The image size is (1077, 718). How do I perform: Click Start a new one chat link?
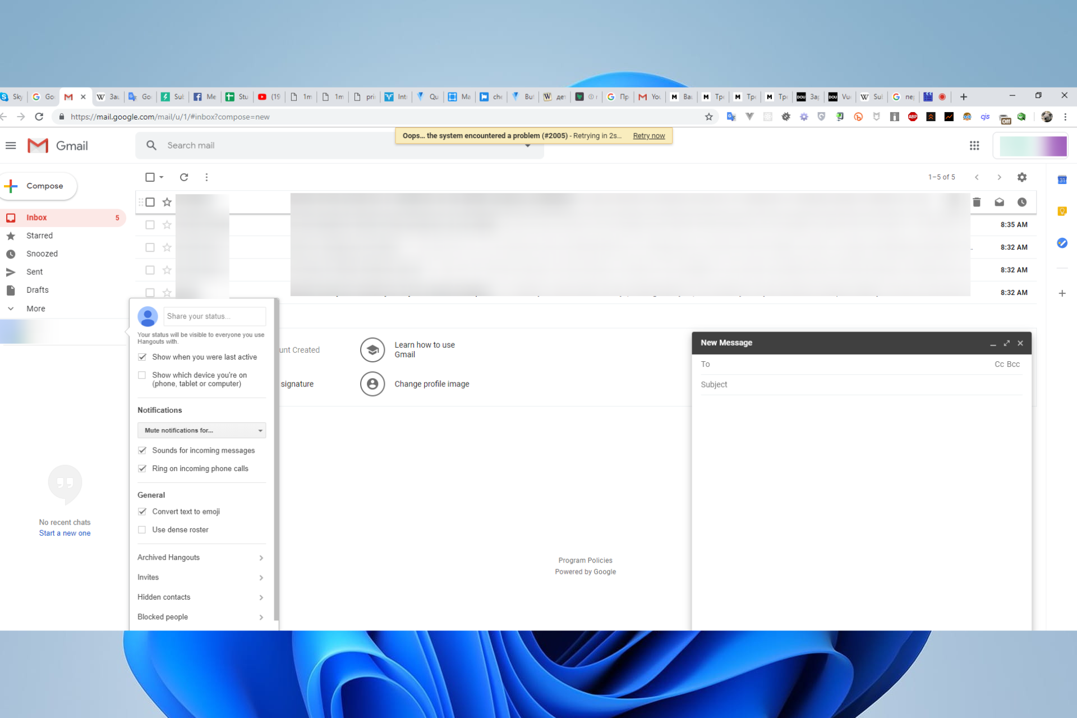65,533
